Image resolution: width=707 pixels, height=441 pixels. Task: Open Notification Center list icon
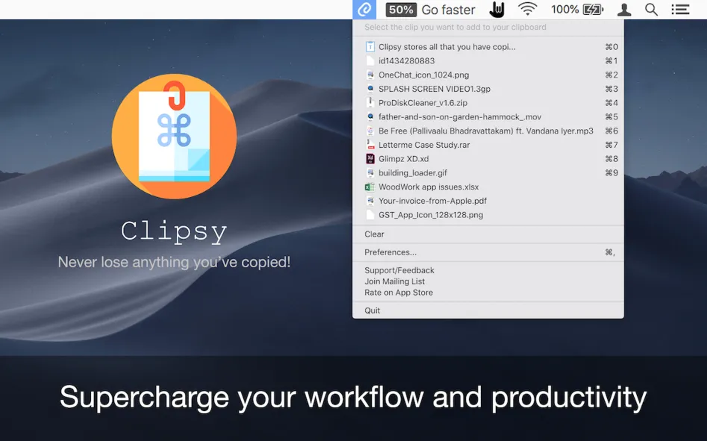[x=680, y=10]
